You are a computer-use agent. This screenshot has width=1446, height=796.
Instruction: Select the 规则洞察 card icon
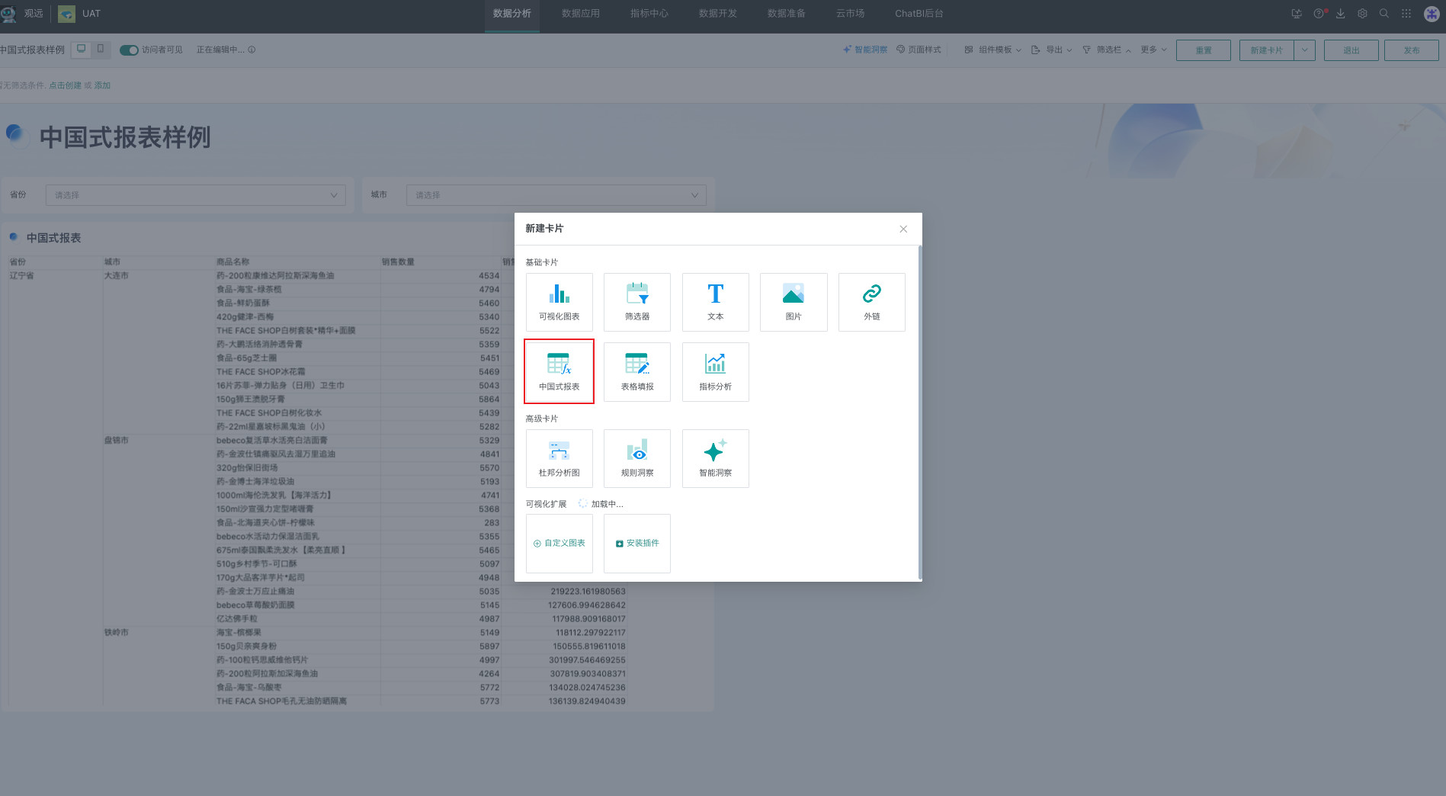pyautogui.click(x=636, y=458)
